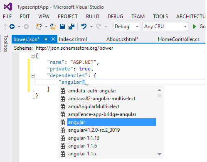This screenshot has width=207, height=162.
Task: Switch to the Index.cshtml tab
Action: (x=73, y=39)
